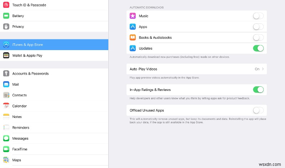
Task: Open FaceTime settings
Action: pos(54,149)
